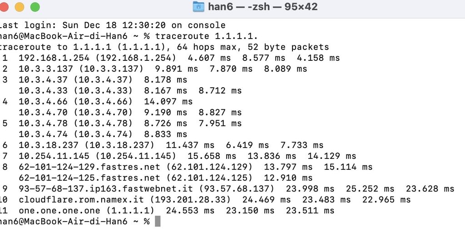Click the cloudflare.rom.namex.it hostname
This screenshot has height=236, width=465.
(x=81, y=200)
